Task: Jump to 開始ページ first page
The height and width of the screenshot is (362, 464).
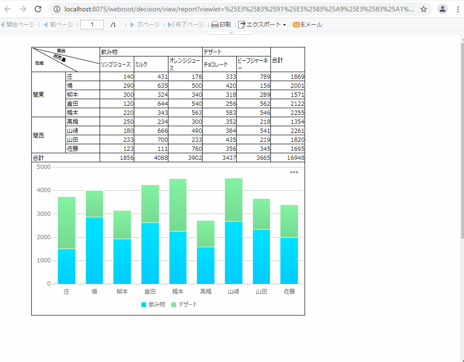Action: [18, 25]
